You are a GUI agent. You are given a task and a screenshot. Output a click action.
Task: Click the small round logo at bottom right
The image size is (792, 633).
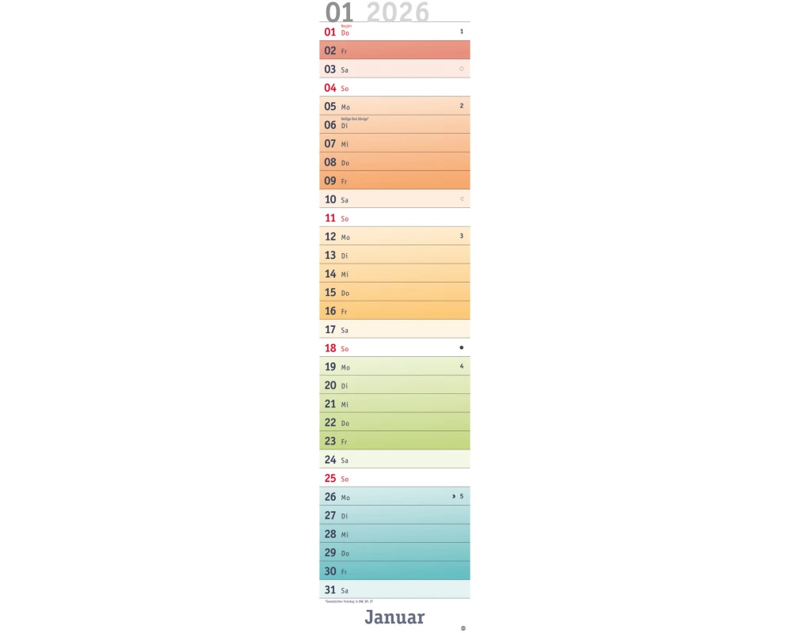[x=463, y=628]
